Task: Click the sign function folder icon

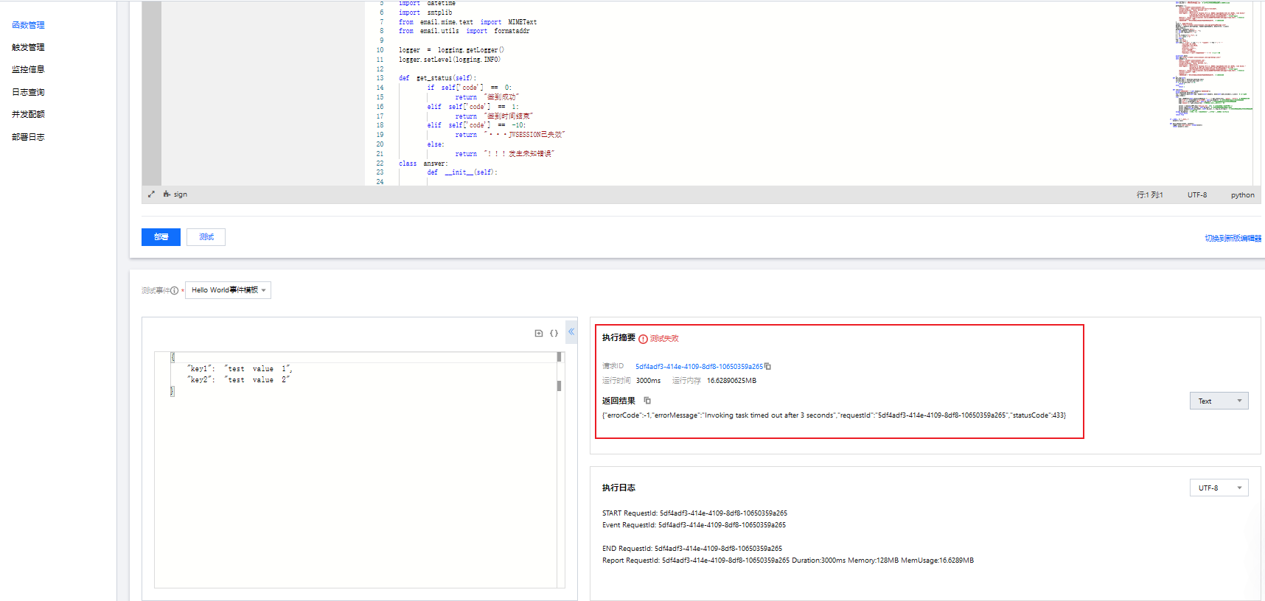Action: (167, 194)
